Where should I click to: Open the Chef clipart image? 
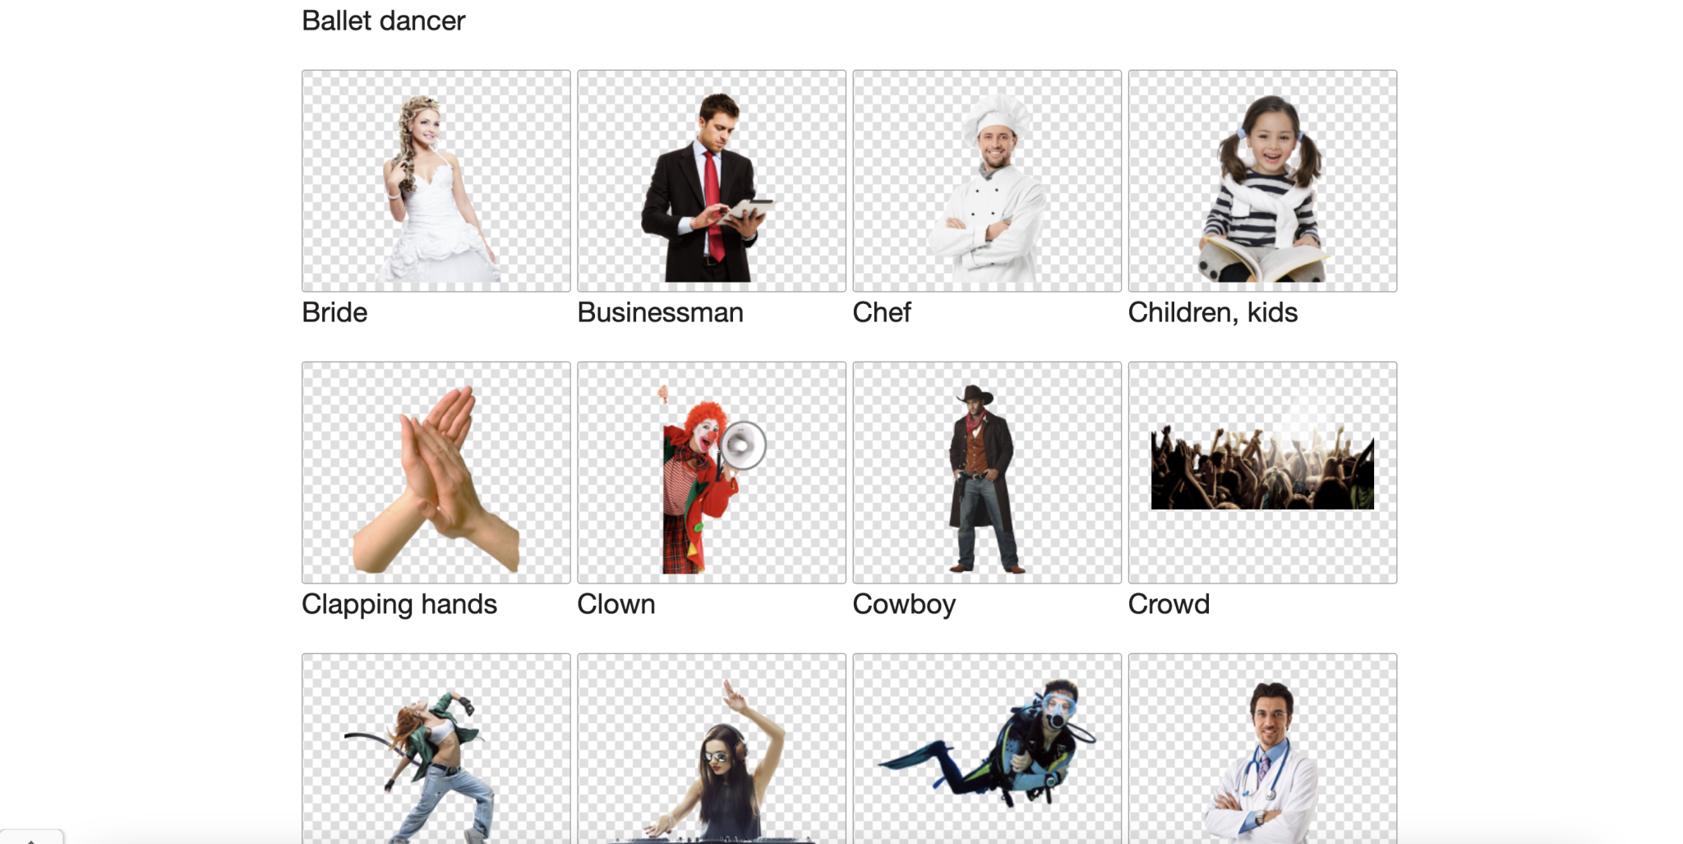(x=986, y=180)
